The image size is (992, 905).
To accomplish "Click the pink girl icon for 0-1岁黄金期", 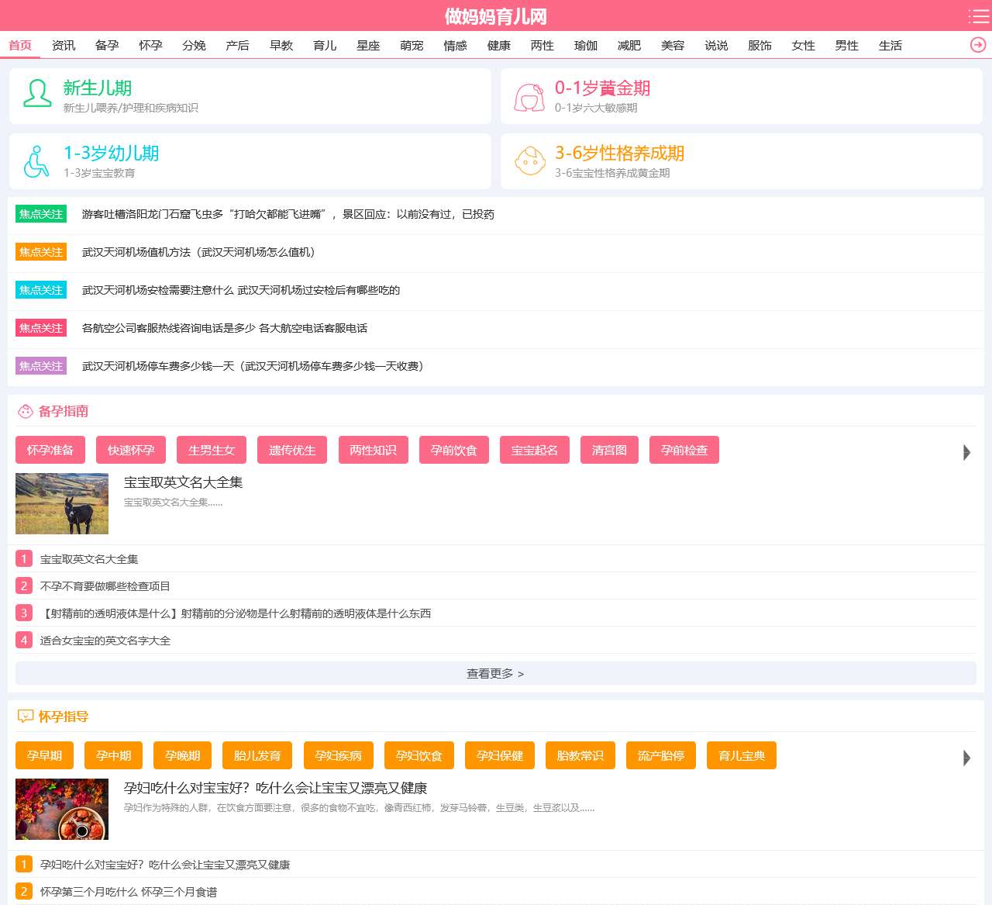I will coord(529,98).
